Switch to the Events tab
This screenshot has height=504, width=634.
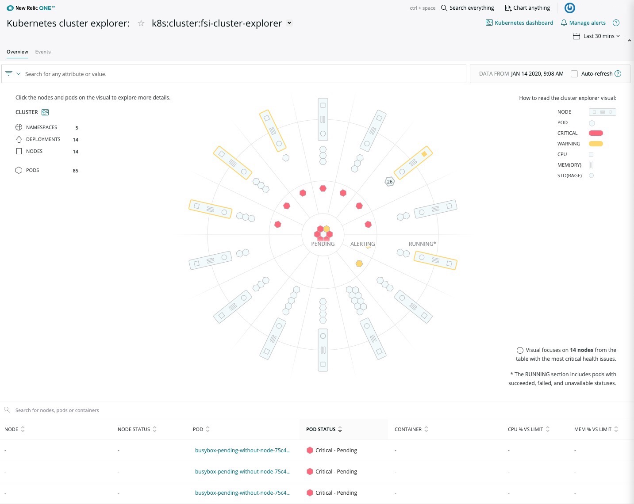tap(43, 52)
